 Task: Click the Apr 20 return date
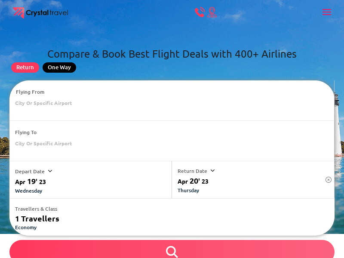[193, 181]
